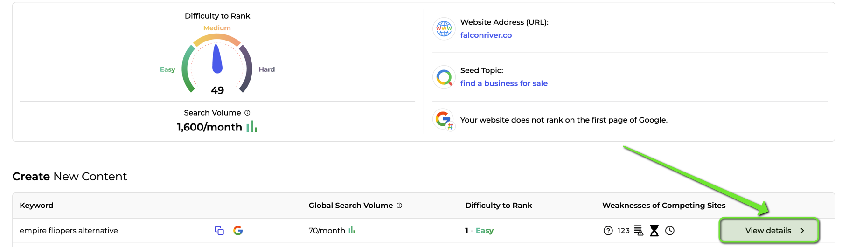Click bar chart icon beside 1,600/month
The image size is (849, 247).
[x=252, y=126]
